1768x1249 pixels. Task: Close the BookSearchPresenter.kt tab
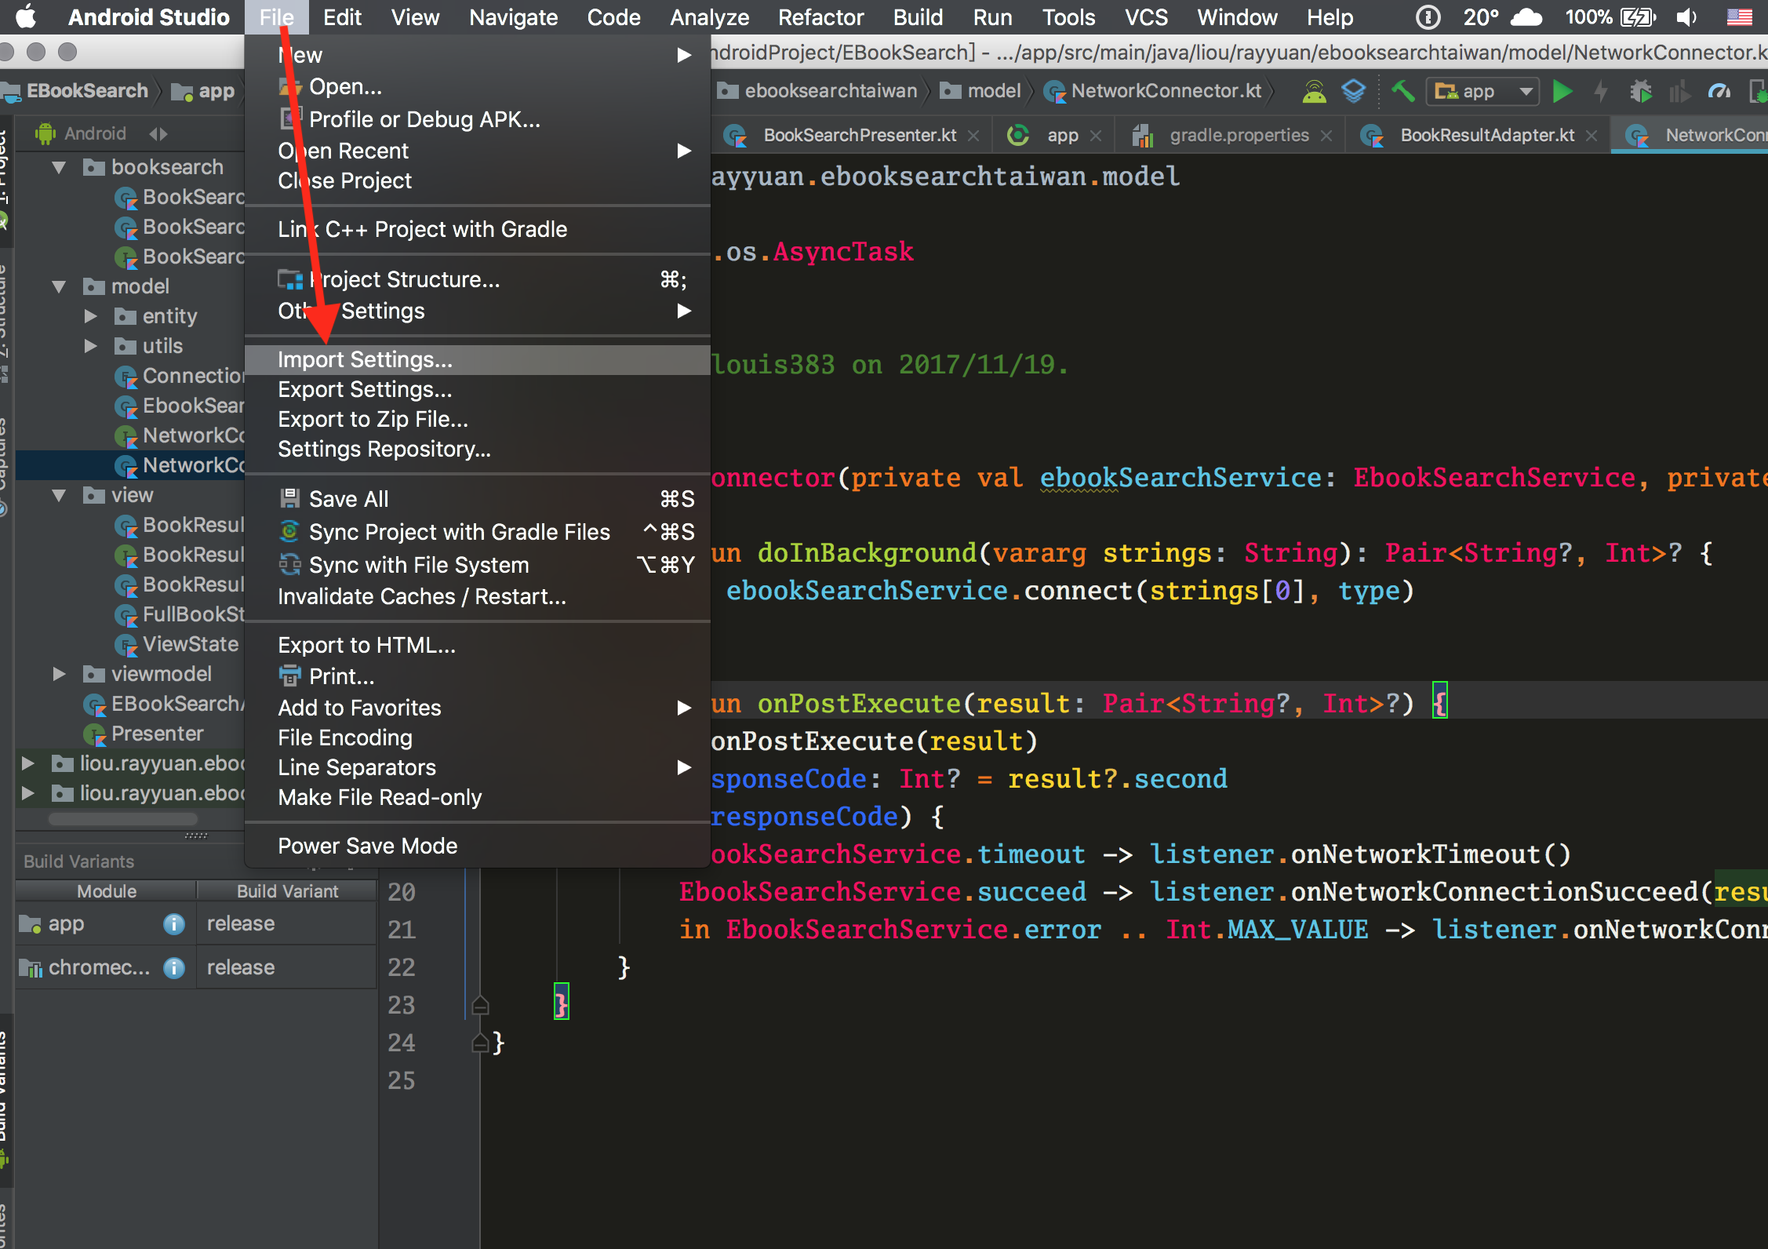pyautogui.click(x=973, y=136)
